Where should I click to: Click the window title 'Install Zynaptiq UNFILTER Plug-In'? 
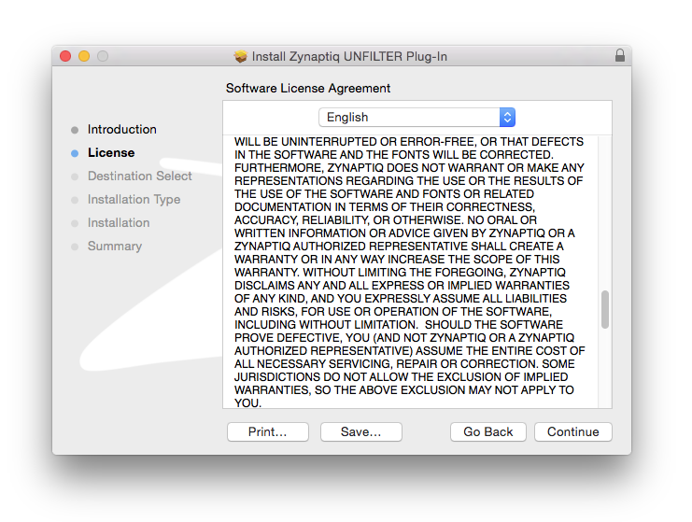[x=349, y=56]
